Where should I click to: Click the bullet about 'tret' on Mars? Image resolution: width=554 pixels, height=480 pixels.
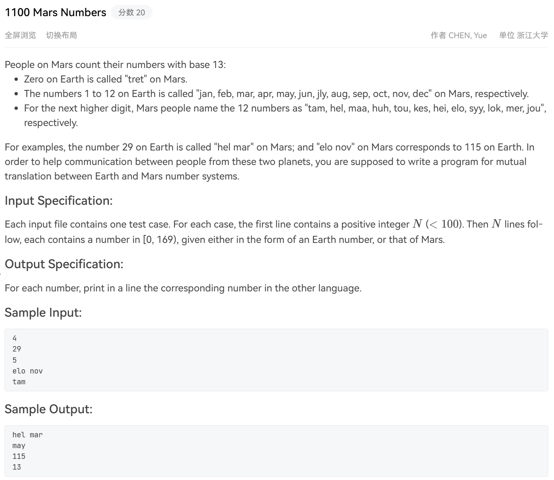[x=106, y=79]
